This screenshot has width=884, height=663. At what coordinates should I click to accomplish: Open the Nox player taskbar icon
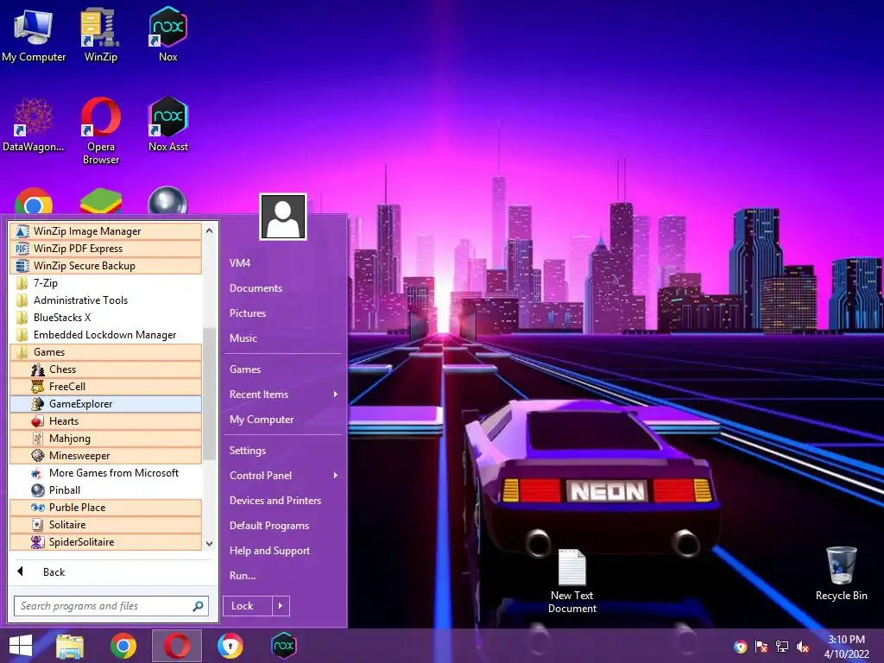tap(283, 646)
